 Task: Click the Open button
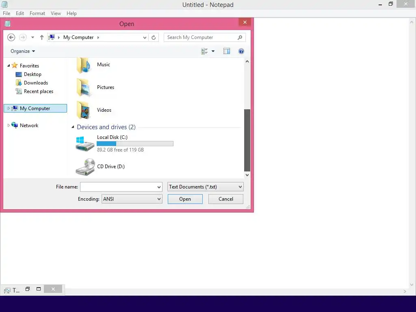point(185,199)
